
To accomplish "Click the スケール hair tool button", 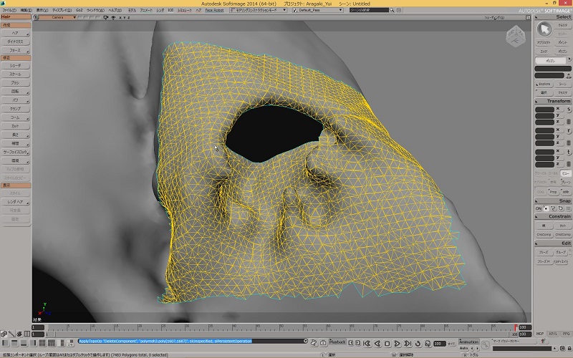I will (x=15, y=74).
